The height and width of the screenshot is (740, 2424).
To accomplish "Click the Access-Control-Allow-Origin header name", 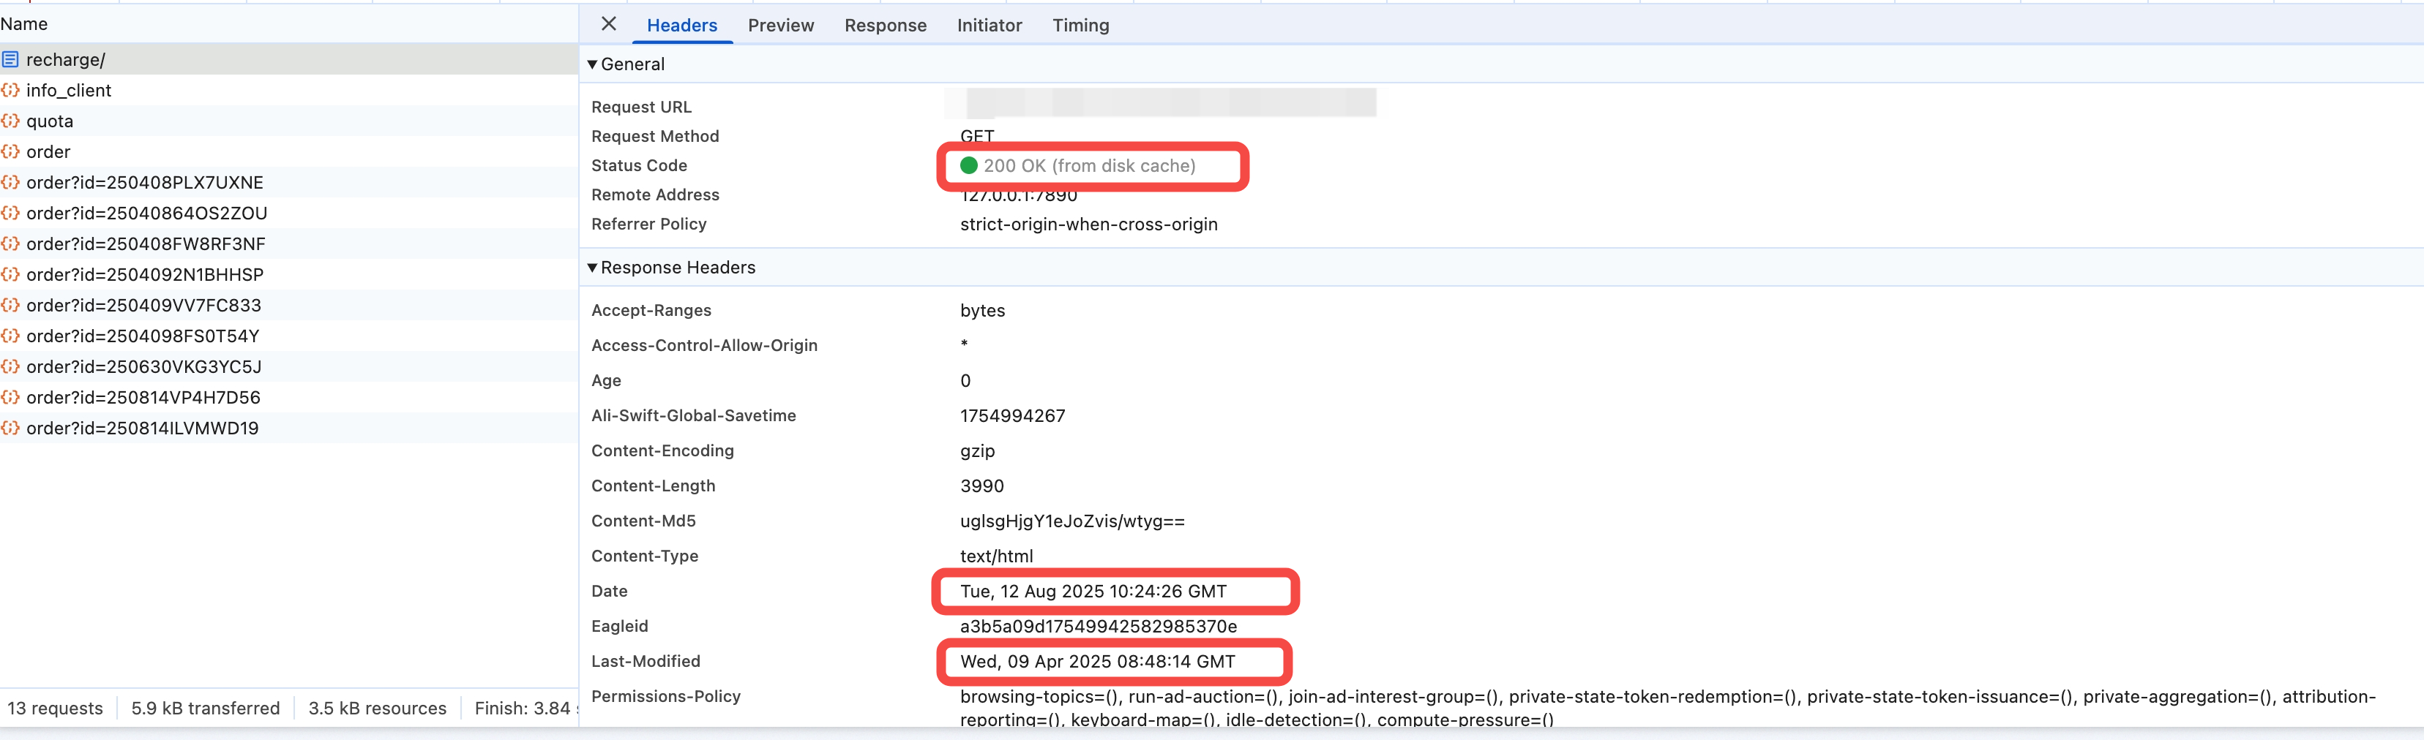I will [x=704, y=345].
